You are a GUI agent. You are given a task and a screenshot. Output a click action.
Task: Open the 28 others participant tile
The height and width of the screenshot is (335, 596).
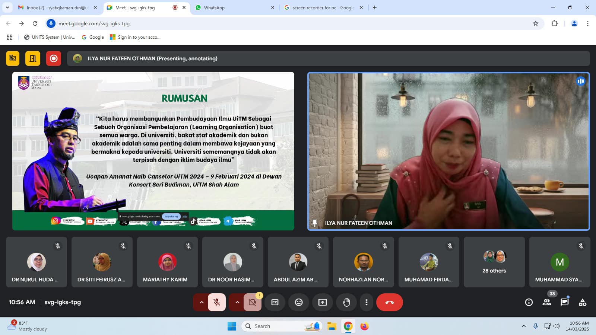coord(494,262)
